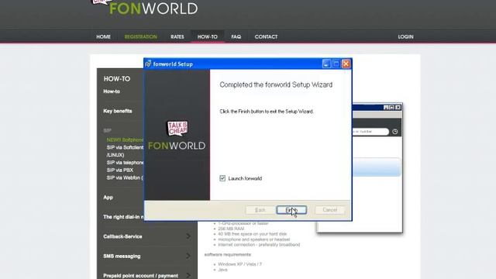Expand the SMS messaging sidebar arrow
The height and width of the screenshot is (279, 496).
[188, 256]
